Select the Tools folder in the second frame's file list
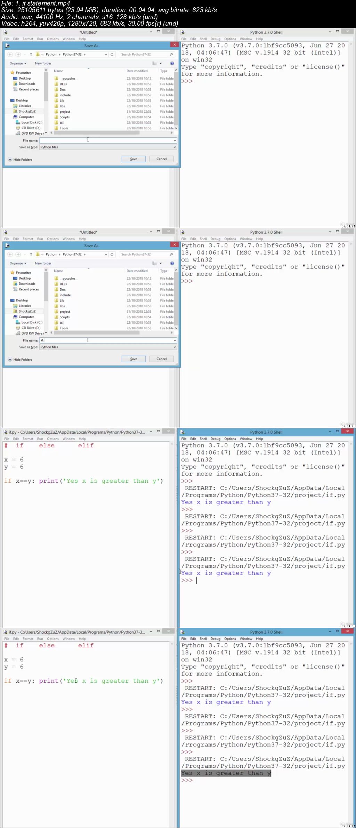This screenshot has width=356, height=828. pos(64,328)
